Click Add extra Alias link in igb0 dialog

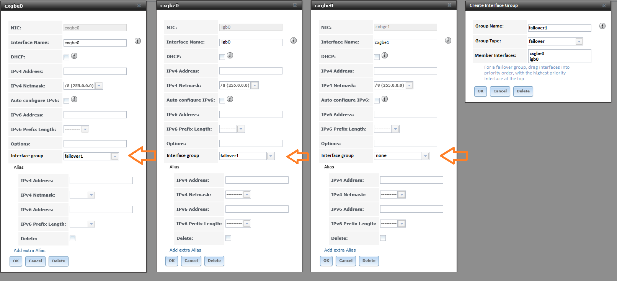click(185, 250)
